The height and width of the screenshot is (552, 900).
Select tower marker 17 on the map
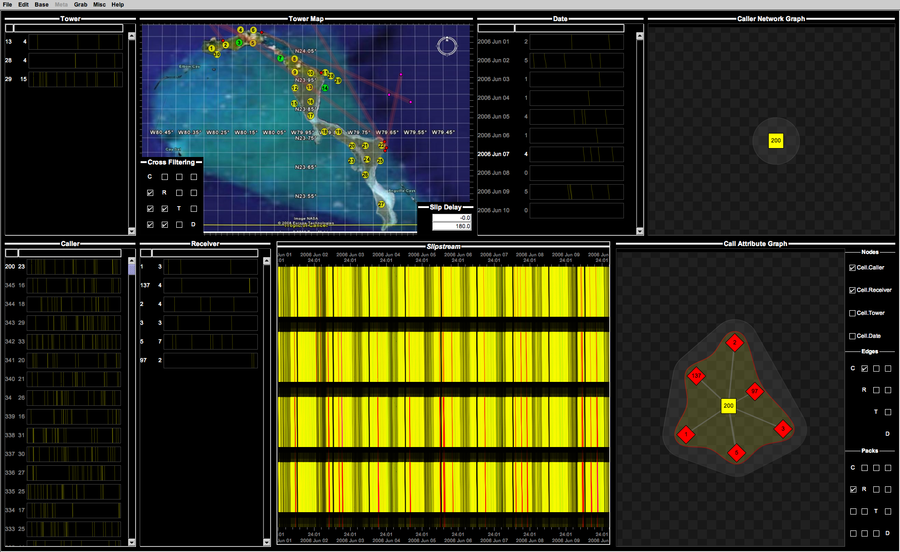click(x=310, y=116)
